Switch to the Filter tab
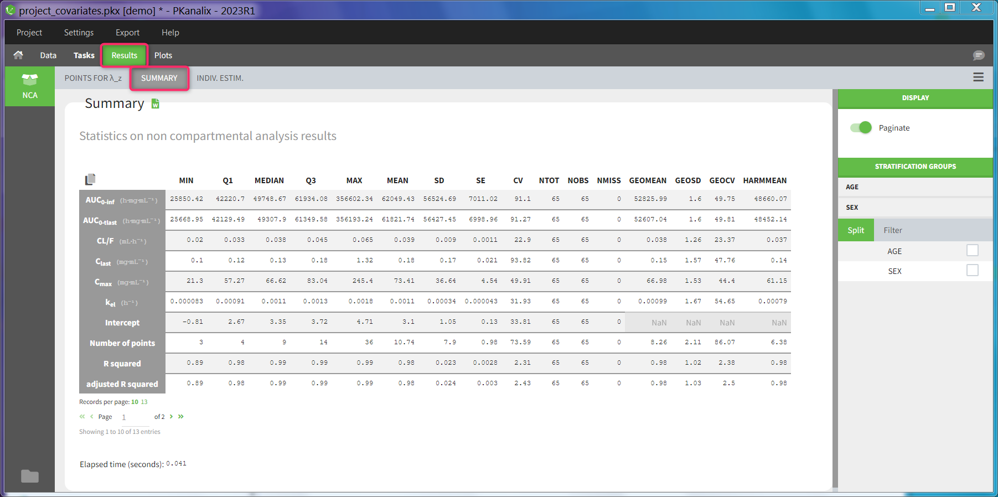Screen dimensions: 998x497 pos(892,230)
